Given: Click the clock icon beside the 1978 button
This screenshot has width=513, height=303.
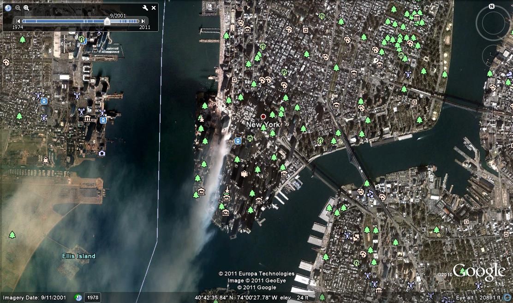Looking at the screenshot, I should click(x=78, y=297).
